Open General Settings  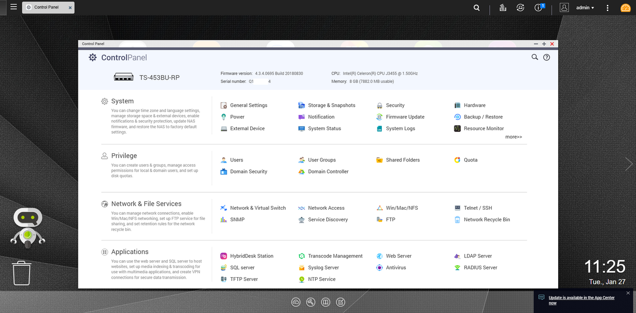click(x=244, y=106)
